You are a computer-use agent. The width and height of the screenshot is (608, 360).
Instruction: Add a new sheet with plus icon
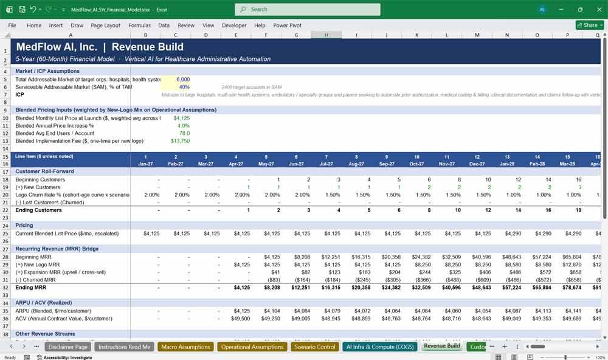(505, 347)
